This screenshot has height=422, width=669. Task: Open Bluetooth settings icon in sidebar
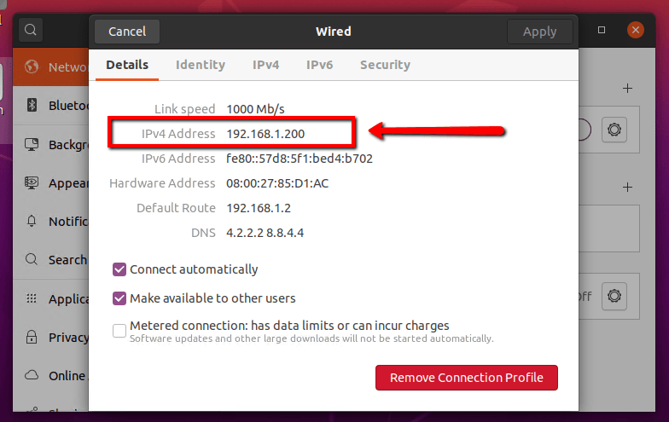tap(32, 105)
